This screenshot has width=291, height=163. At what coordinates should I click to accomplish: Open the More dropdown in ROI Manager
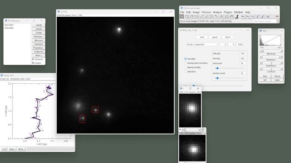click(39, 55)
